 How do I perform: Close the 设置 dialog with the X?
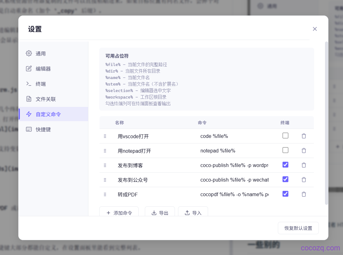point(314,29)
